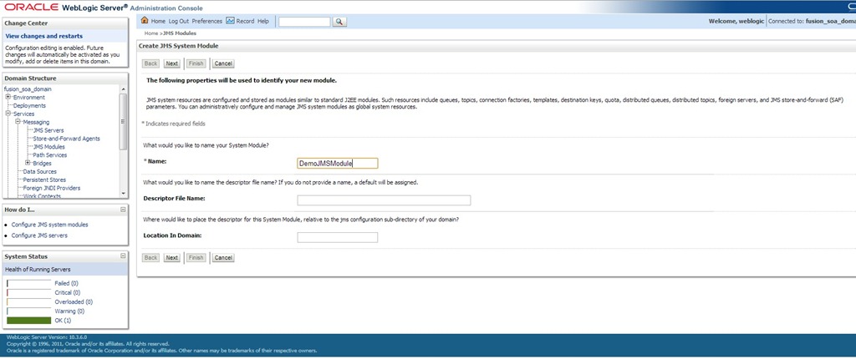856x359 pixels.
Task: Click Log Out in the toolbar
Action: [x=178, y=21]
